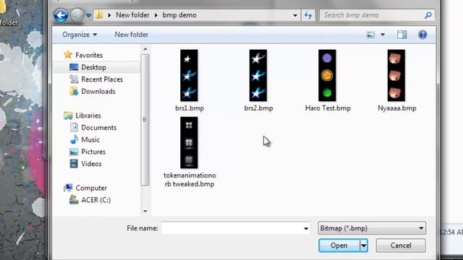Image resolution: width=463 pixels, height=260 pixels.
Task: Click the Libraries icon
Action: (x=68, y=116)
